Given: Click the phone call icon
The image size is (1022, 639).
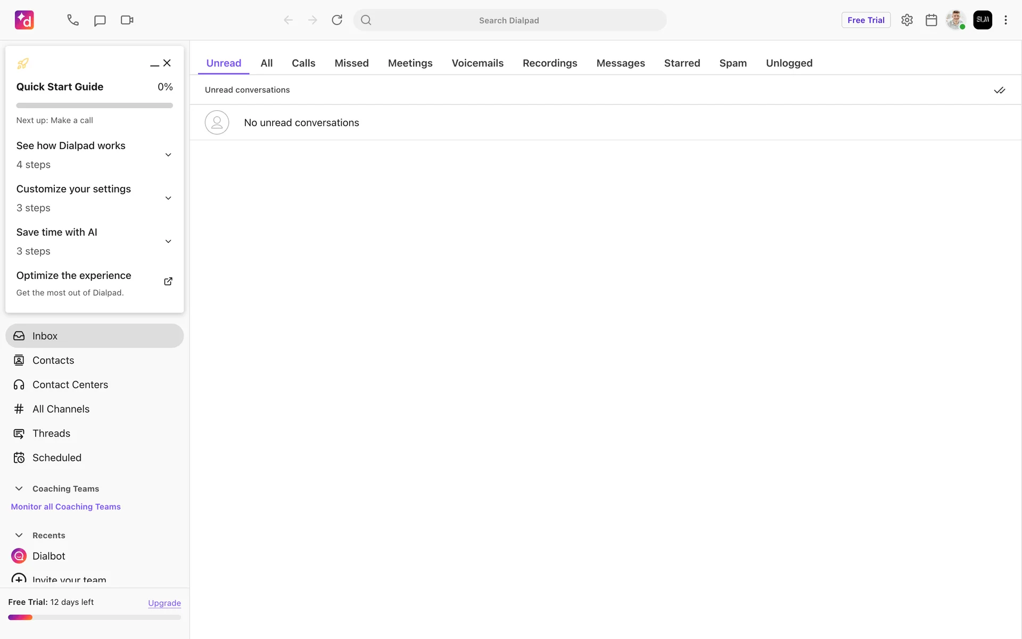Looking at the screenshot, I should [x=73, y=20].
